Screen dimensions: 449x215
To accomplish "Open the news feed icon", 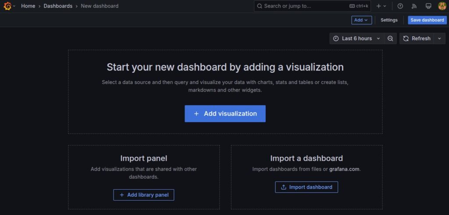I will click(414, 6).
